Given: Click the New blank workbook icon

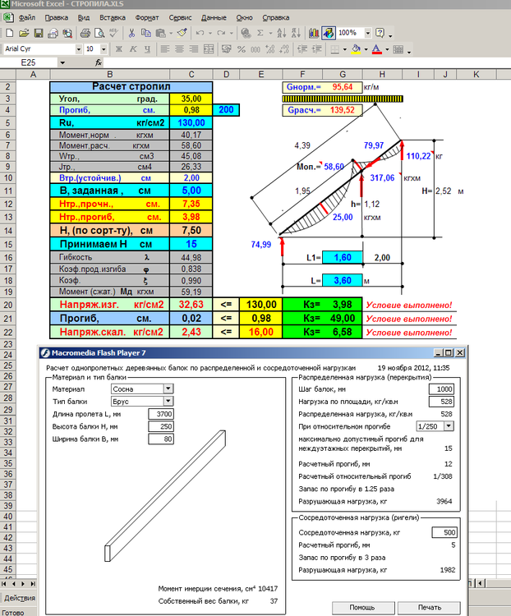Looking at the screenshot, I should pyautogui.click(x=9, y=33).
